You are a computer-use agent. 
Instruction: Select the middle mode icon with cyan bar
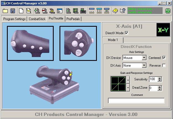[99, 11]
